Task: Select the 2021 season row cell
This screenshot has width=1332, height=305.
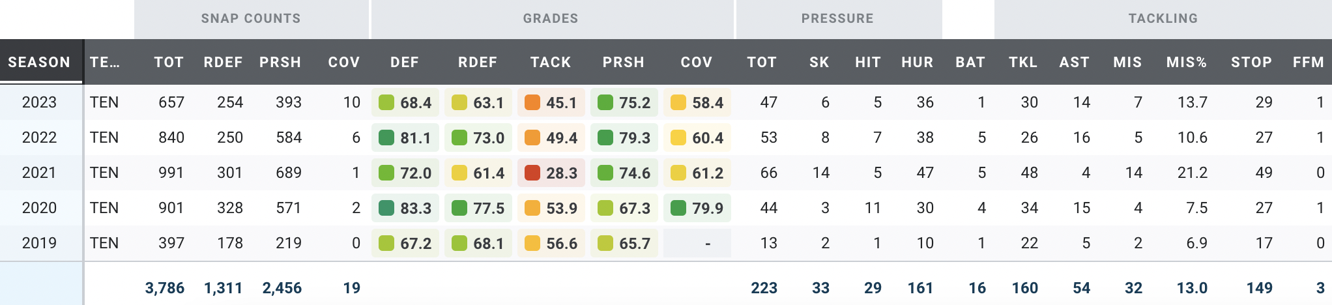Action: pos(39,173)
